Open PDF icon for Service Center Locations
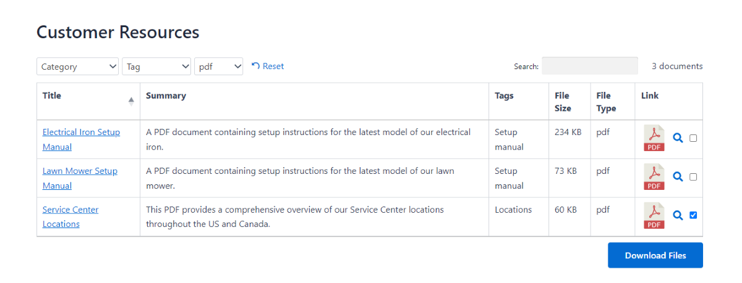 tap(654, 216)
